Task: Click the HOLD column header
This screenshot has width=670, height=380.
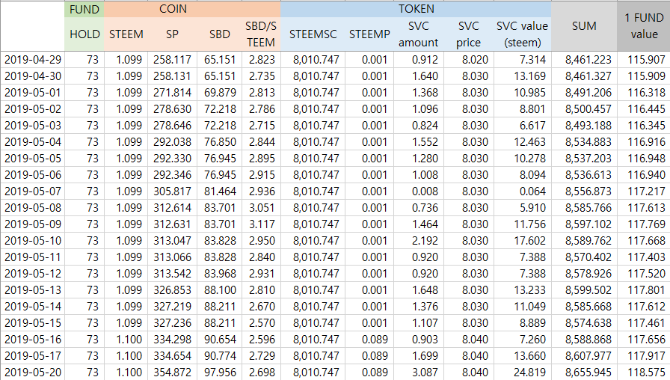Action: click(x=84, y=34)
